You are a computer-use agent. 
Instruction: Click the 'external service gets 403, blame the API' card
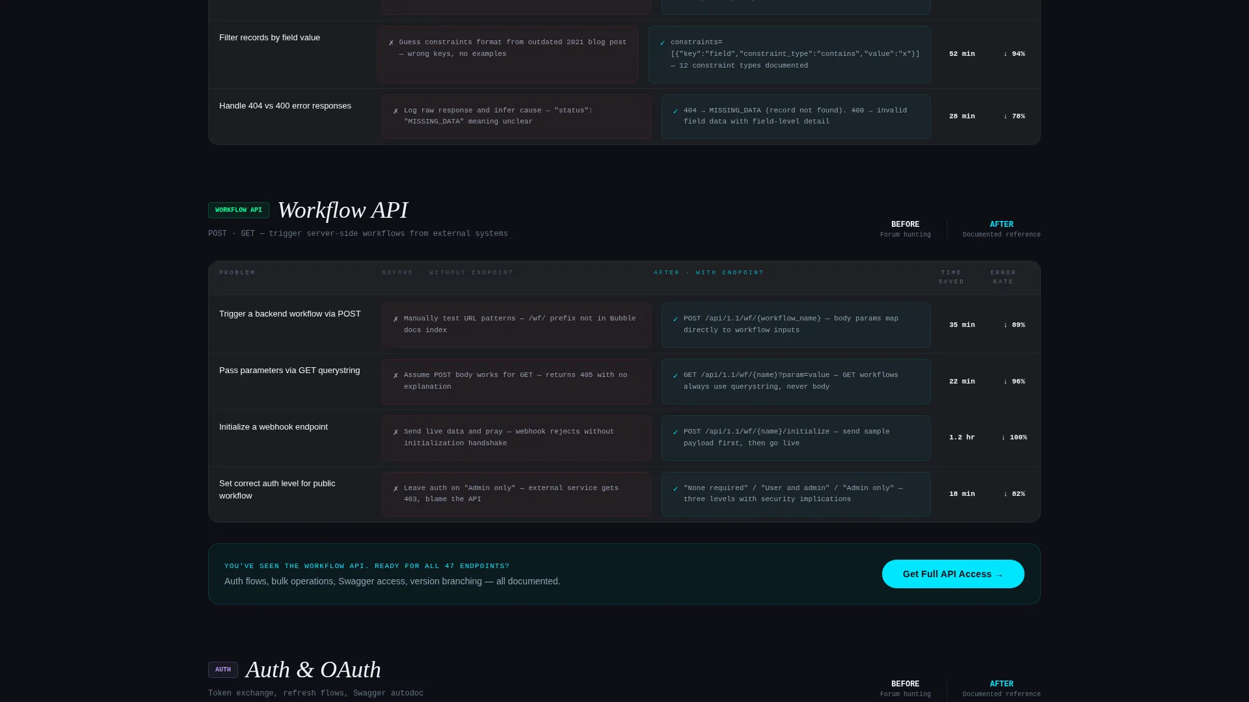pos(517,494)
